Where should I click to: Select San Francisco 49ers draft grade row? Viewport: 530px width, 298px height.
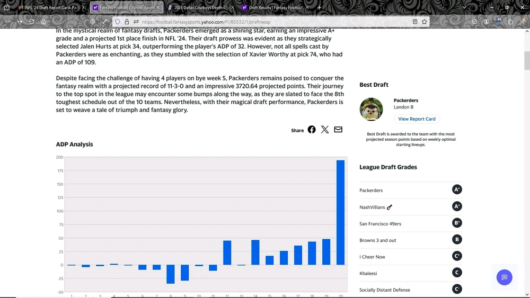[x=411, y=223]
